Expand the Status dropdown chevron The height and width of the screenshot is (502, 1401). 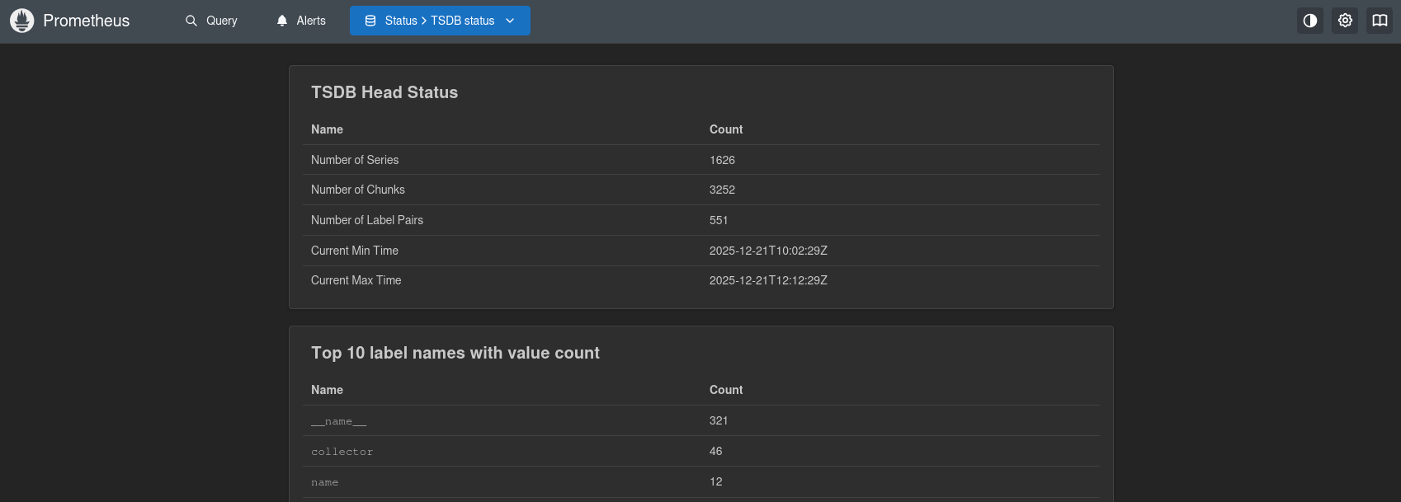510,21
